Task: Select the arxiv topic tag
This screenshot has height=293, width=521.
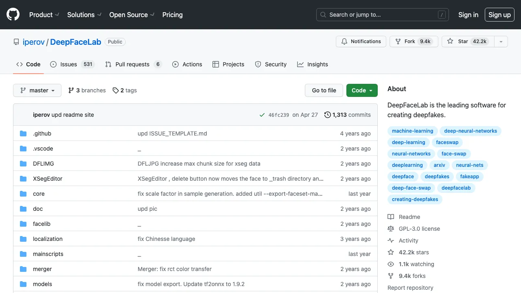Action: pyautogui.click(x=440, y=165)
